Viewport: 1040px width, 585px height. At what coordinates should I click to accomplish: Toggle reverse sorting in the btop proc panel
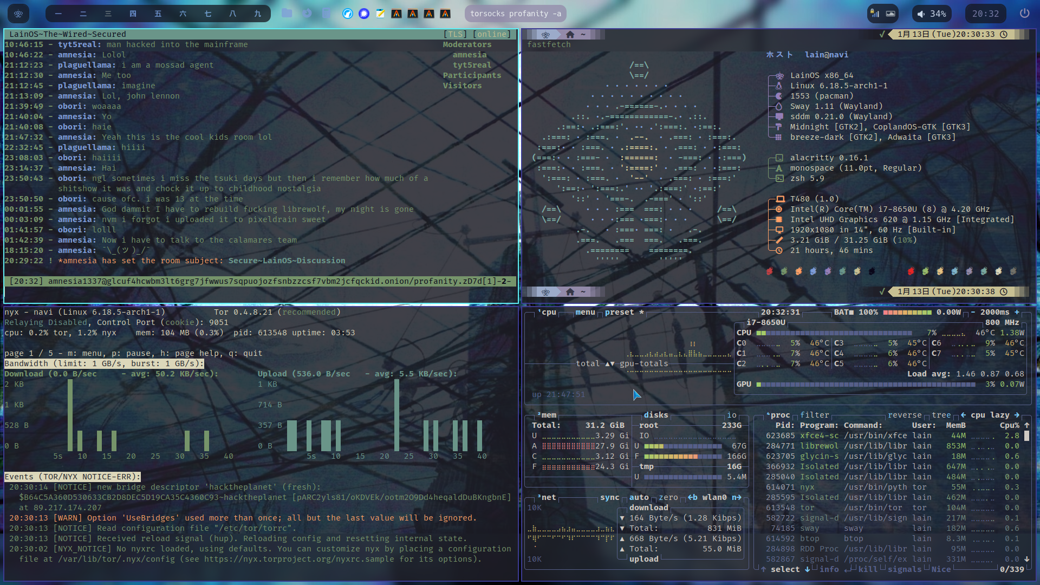(905, 415)
